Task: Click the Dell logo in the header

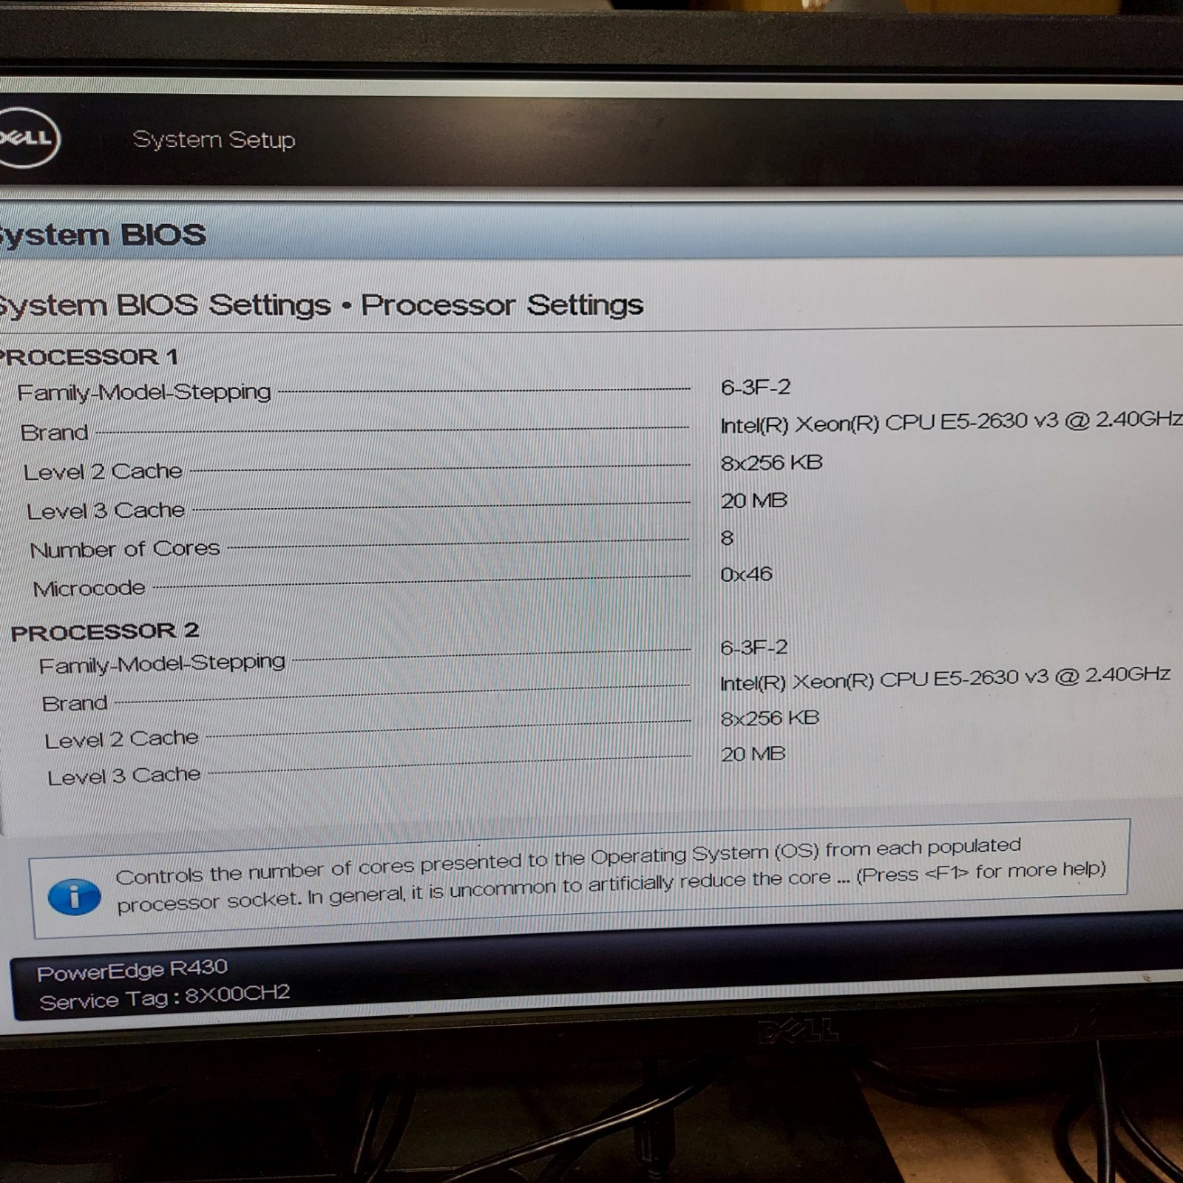Action: [x=28, y=138]
